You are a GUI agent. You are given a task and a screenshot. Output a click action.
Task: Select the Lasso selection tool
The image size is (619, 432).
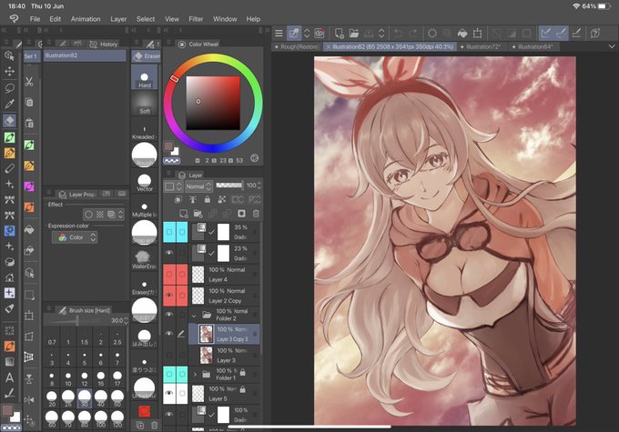9,87
